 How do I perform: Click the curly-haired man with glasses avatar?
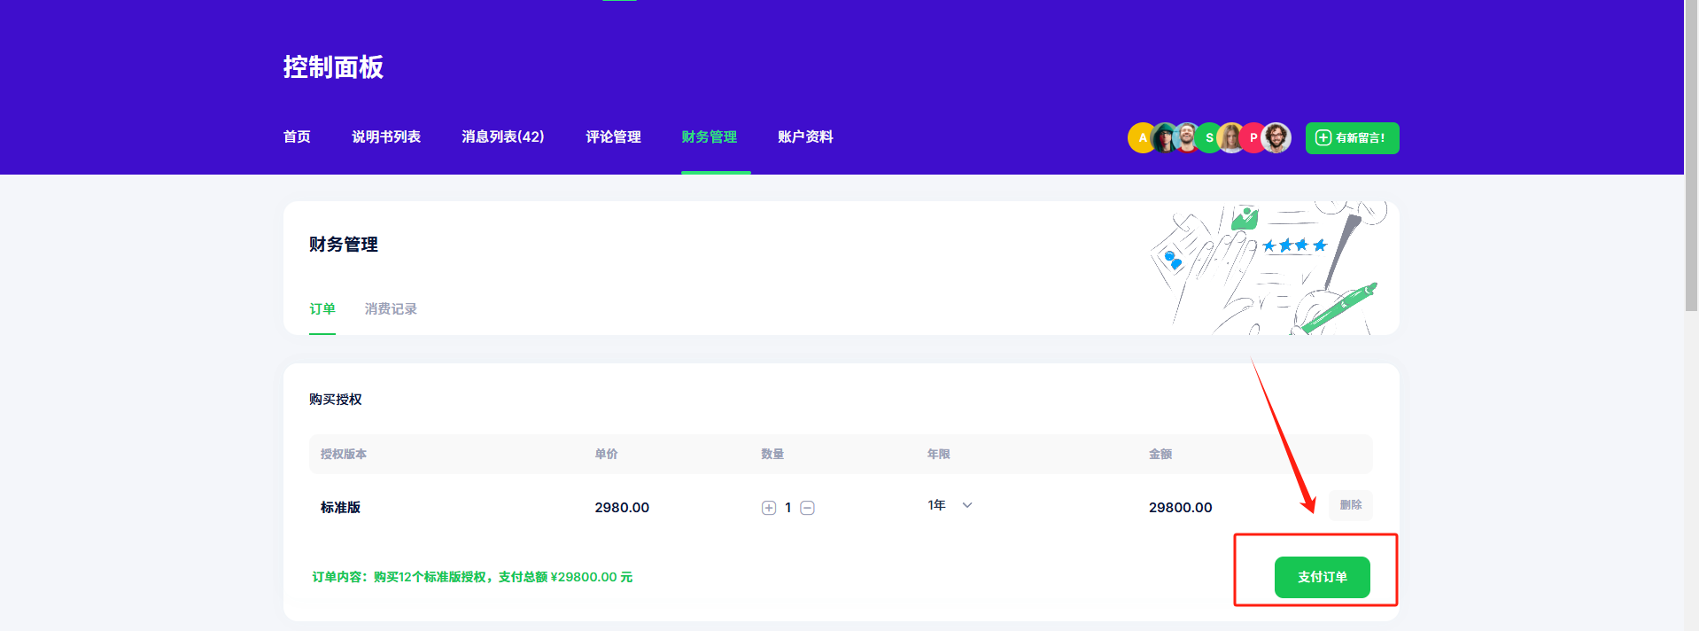[1276, 138]
